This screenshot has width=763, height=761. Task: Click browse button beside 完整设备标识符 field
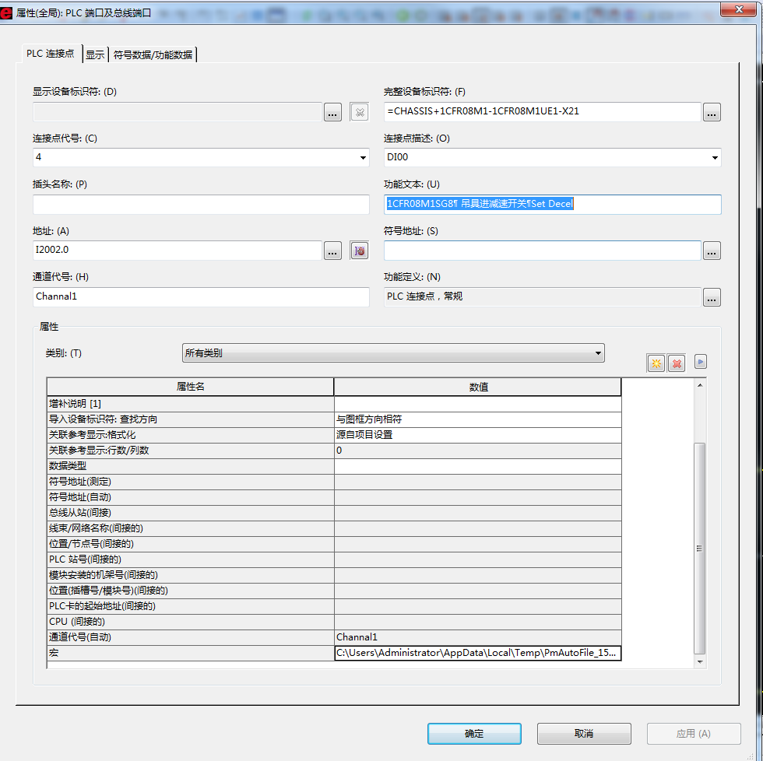pos(712,112)
